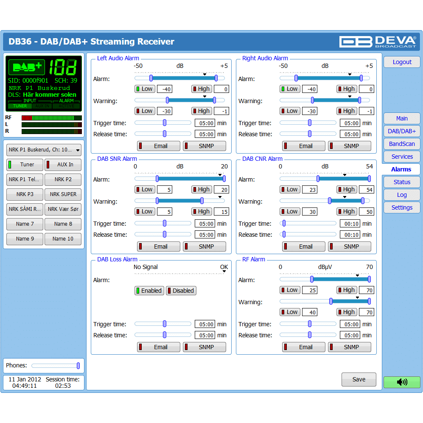This screenshot has height=423, width=423.
Task: Toggle SNMP notification for RF Alarm
Action: click(x=349, y=347)
